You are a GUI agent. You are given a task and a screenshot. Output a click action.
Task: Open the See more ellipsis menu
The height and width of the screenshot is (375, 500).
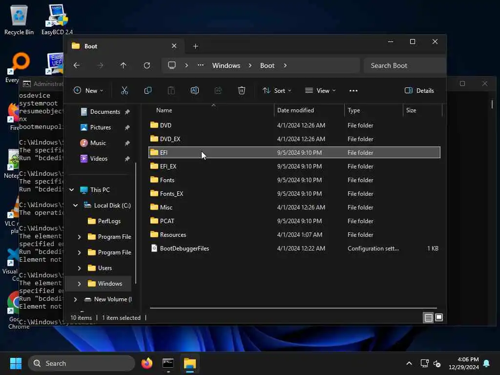coord(354,91)
